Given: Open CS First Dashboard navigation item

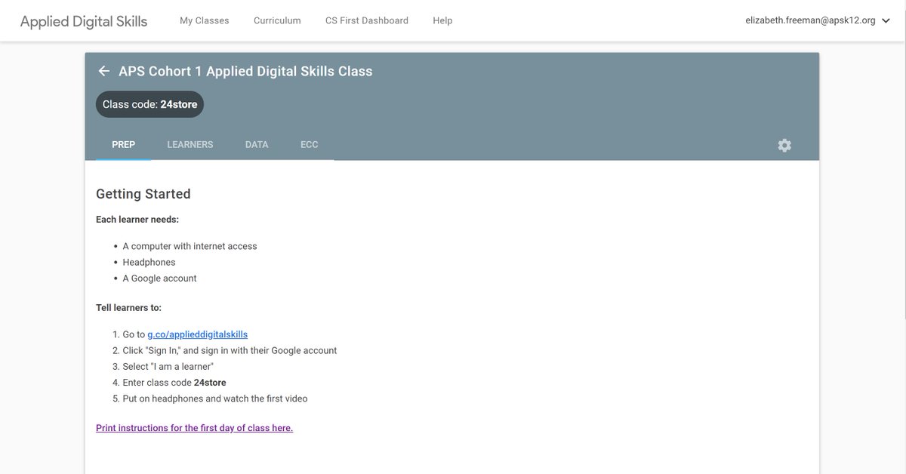Looking at the screenshot, I should 367,20.
